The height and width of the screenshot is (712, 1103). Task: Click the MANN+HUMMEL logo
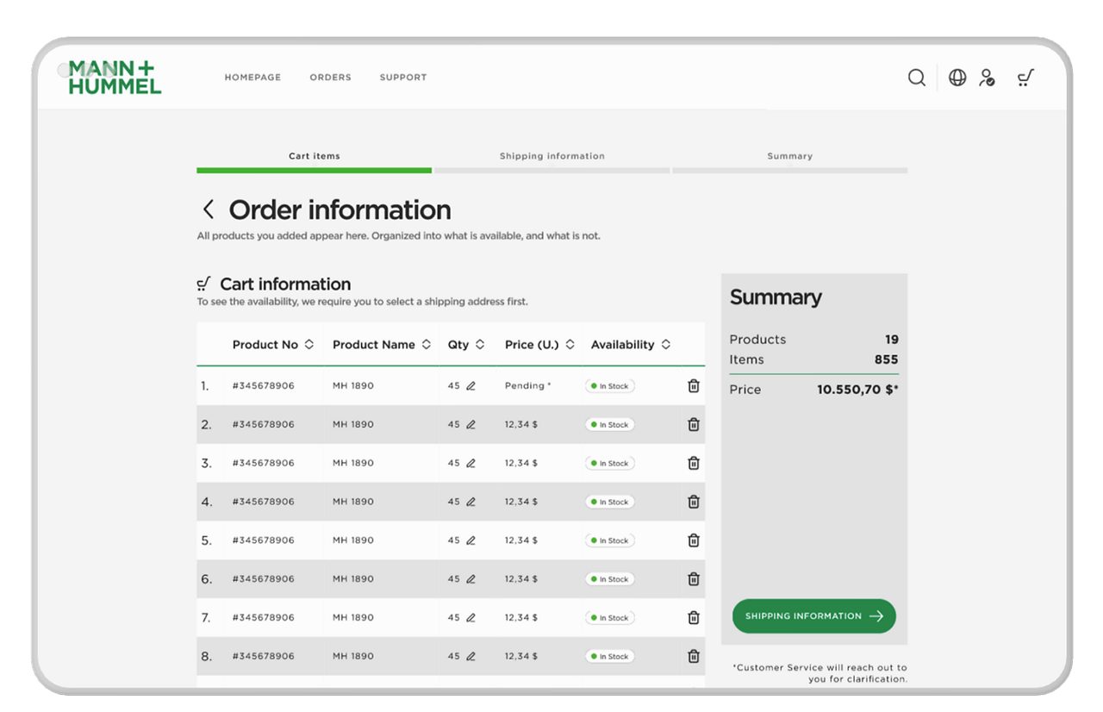[115, 77]
